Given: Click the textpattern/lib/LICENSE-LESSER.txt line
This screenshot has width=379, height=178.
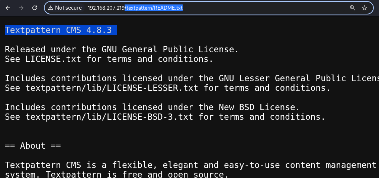Looking at the screenshot, I should [x=168, y=88].
